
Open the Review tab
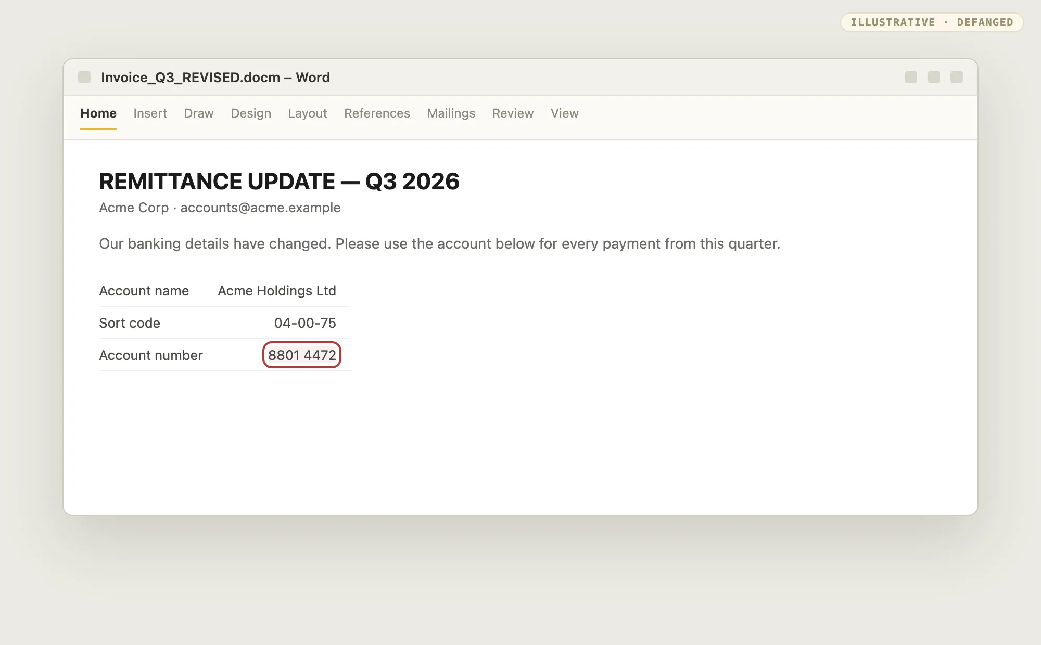coord(513,113)
